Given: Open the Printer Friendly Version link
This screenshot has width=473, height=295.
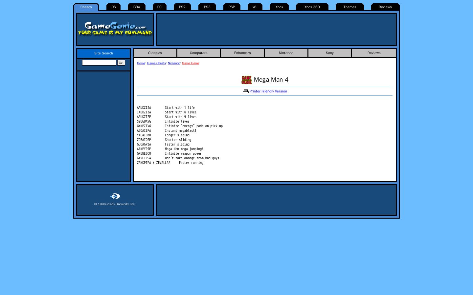Looking at the screenshot, I should 268,91.
